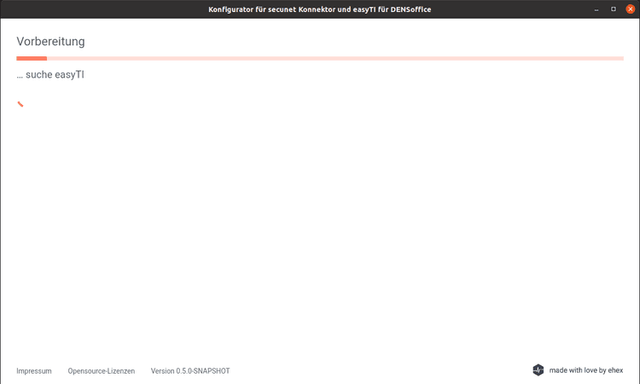Click the Konfigurator window title text
Viewport: 640px width, 384px height.
point(319,9)
